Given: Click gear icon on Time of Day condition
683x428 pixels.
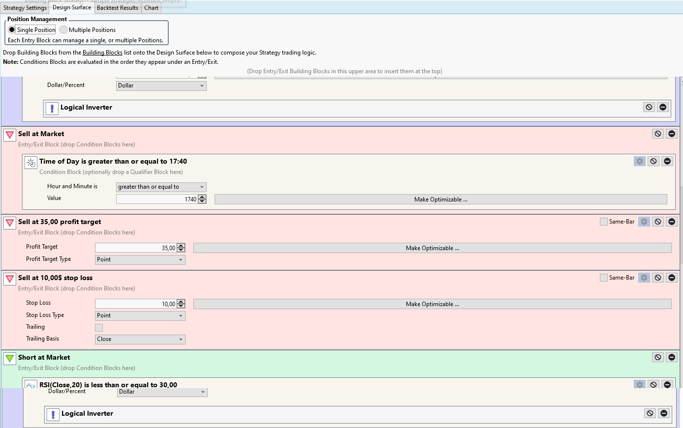Looking at the screenshot, I should 639,161.
